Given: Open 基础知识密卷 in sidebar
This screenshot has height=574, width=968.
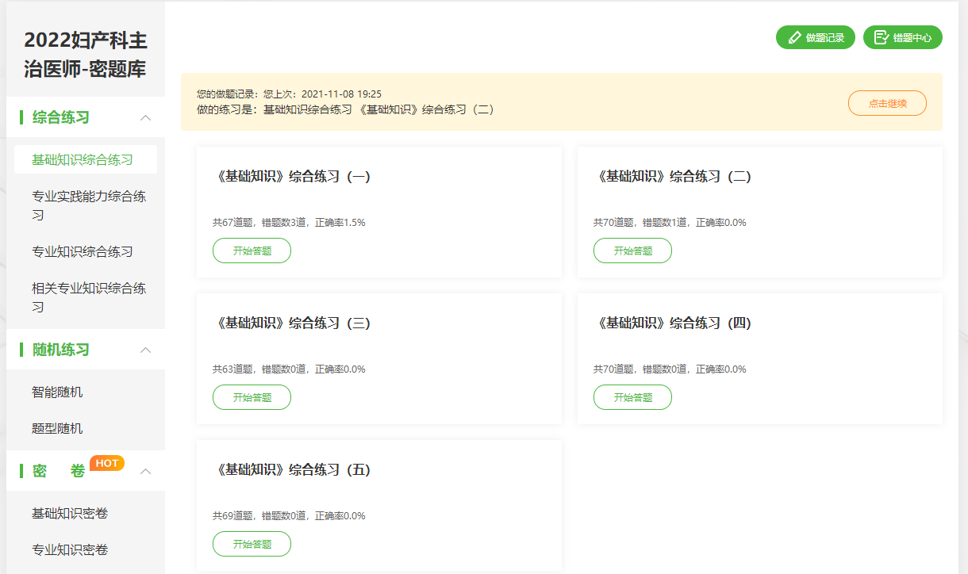Looking at the screenshot, I should pos(70,513).
